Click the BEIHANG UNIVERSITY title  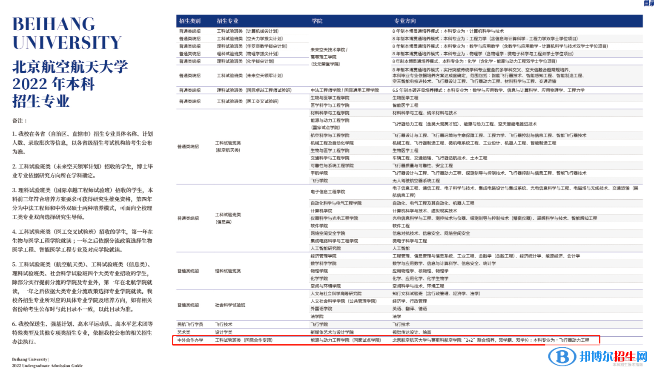tap(67, 33)
